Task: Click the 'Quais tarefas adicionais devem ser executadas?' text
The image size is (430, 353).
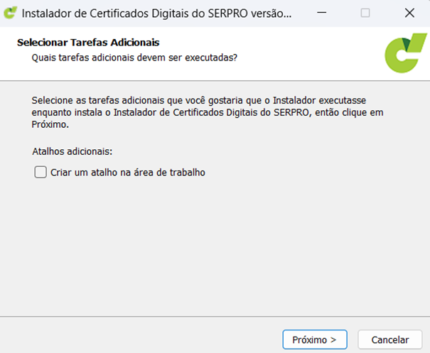Action: (134, 58)
